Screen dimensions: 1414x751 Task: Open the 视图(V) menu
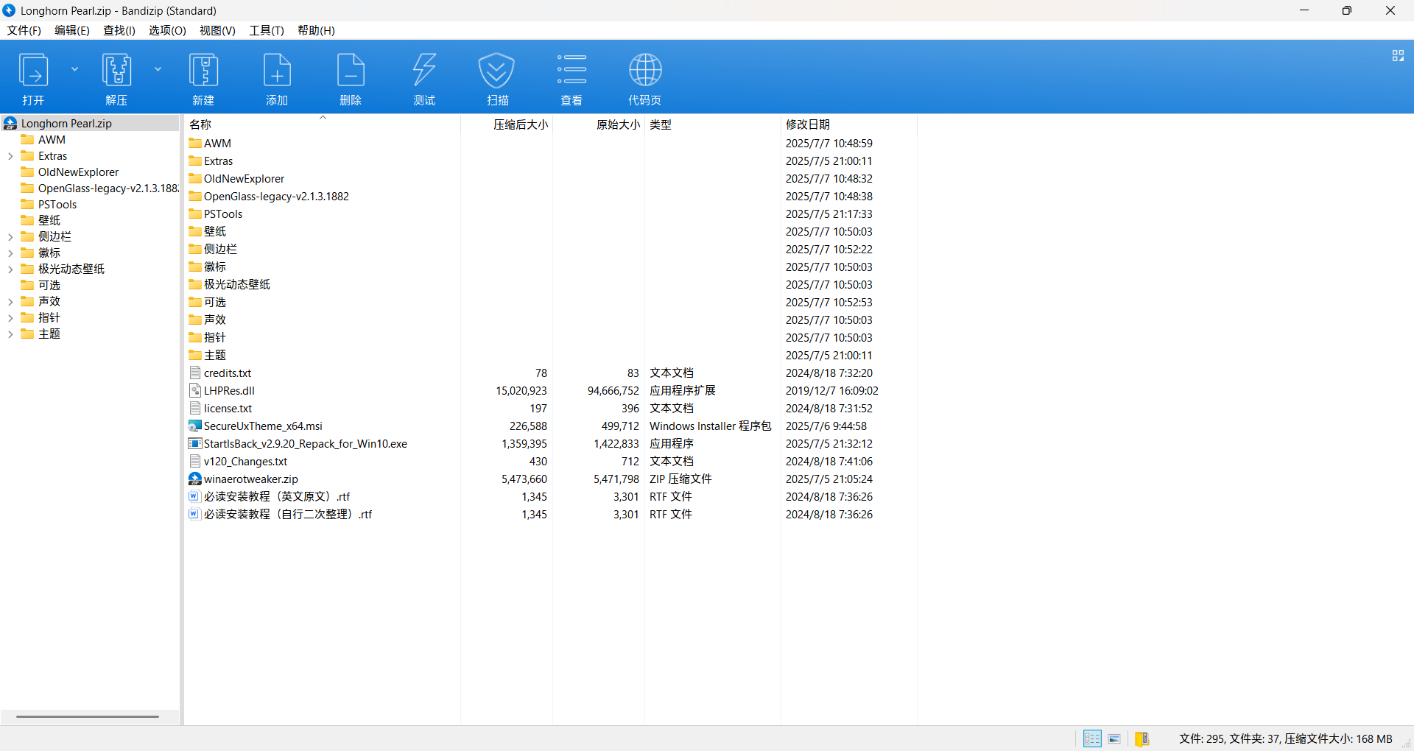[x=217, y=30]
